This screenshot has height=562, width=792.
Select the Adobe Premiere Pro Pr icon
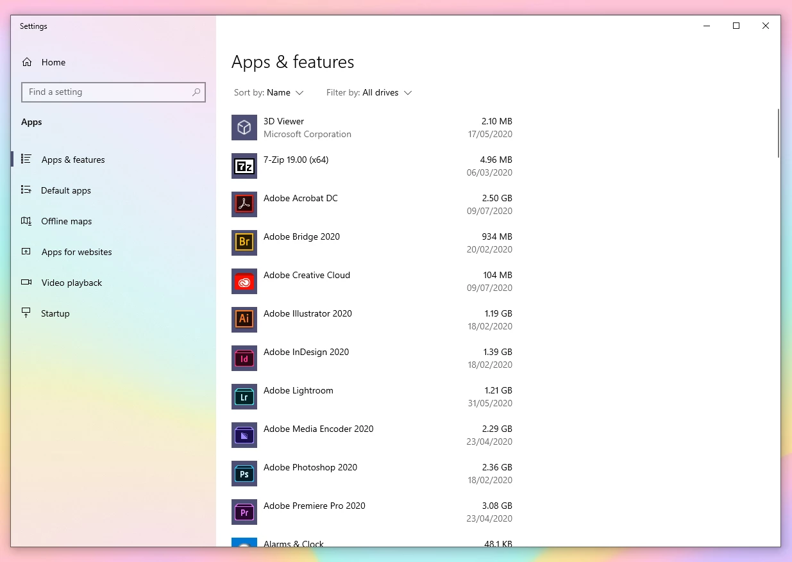pyautogui.click(x=244, y=512)
